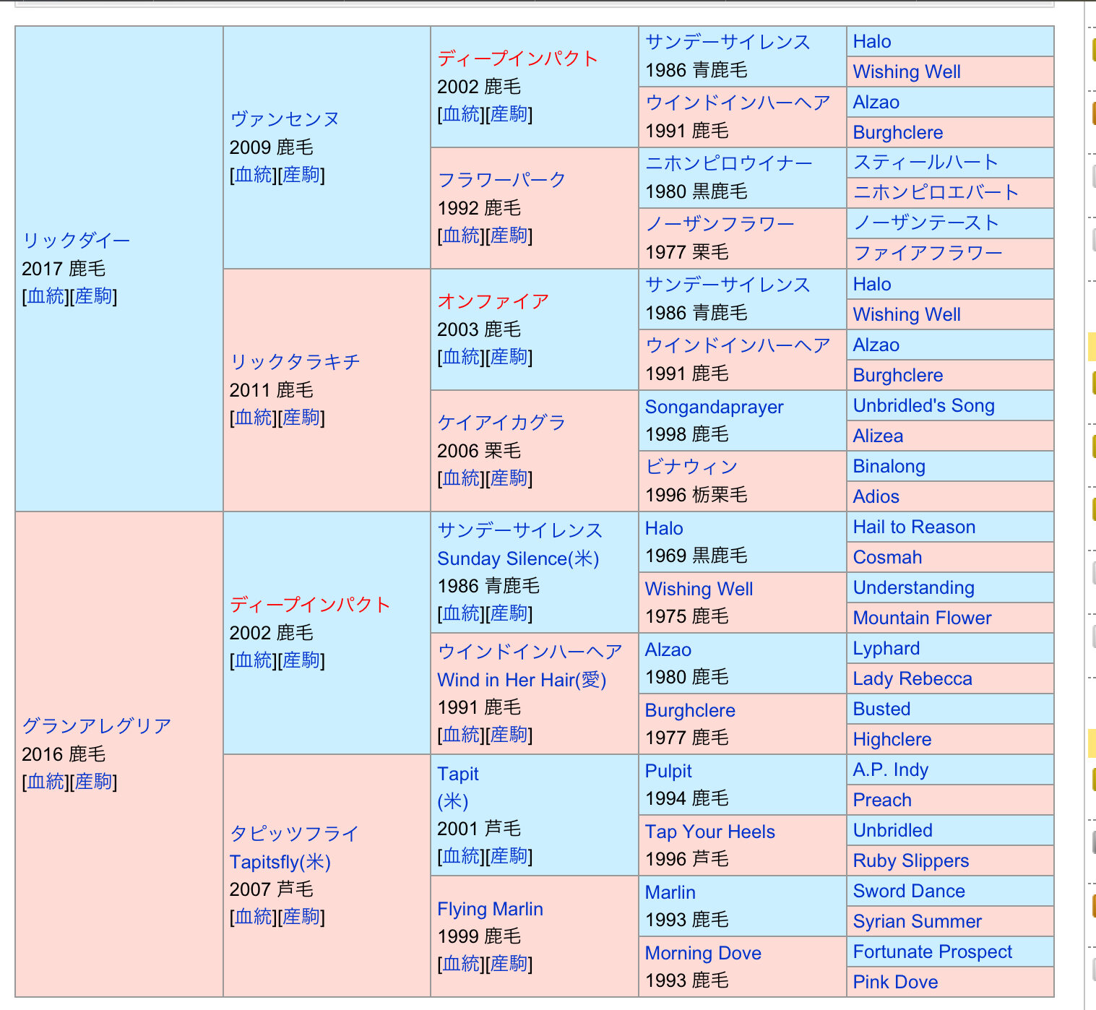Click the A.P. Indy link
Viewport: 1096px width, 1010px height.
(890, 769)
